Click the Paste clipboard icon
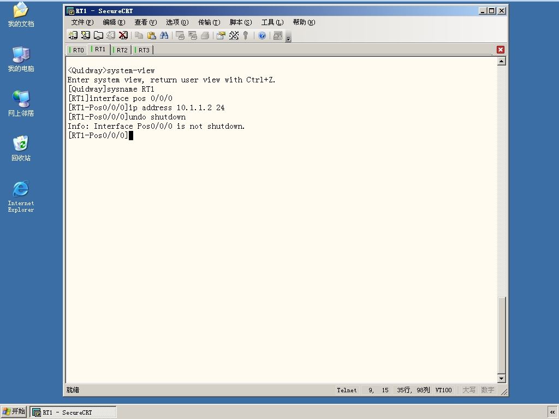 (x=152, y=35)
